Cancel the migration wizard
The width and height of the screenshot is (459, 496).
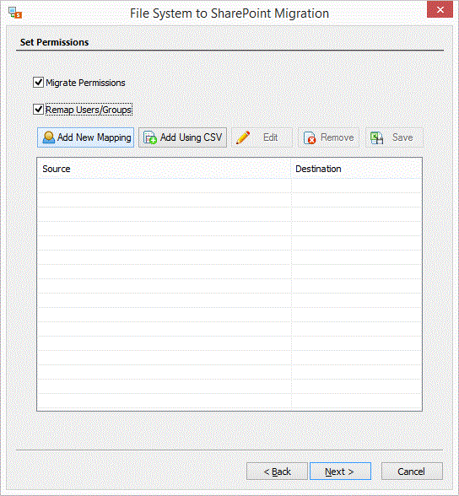pyautogui.click(x=412, y=472)
